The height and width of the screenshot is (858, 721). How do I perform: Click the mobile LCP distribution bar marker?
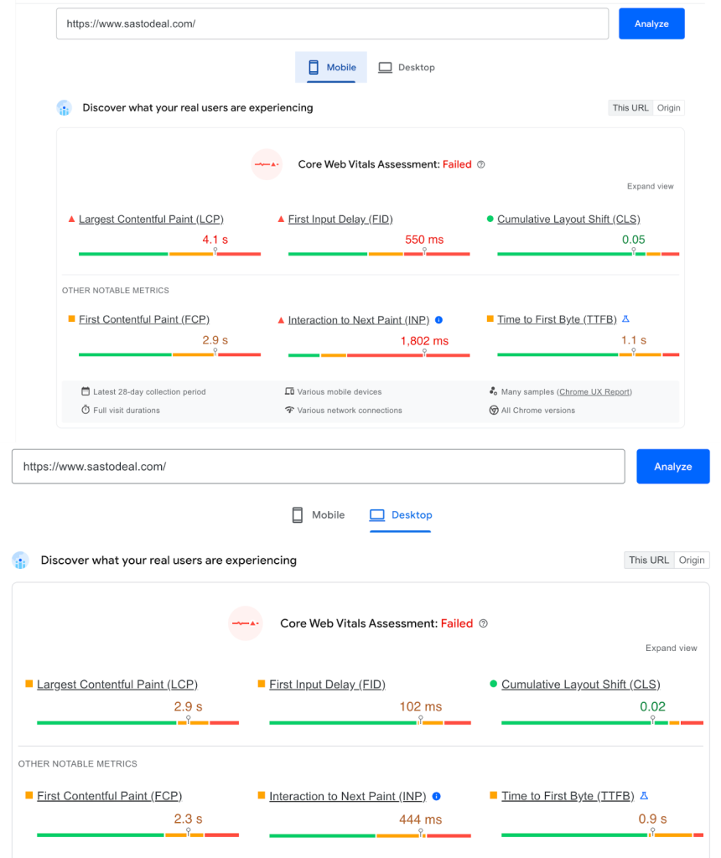[x=215, y=251]
